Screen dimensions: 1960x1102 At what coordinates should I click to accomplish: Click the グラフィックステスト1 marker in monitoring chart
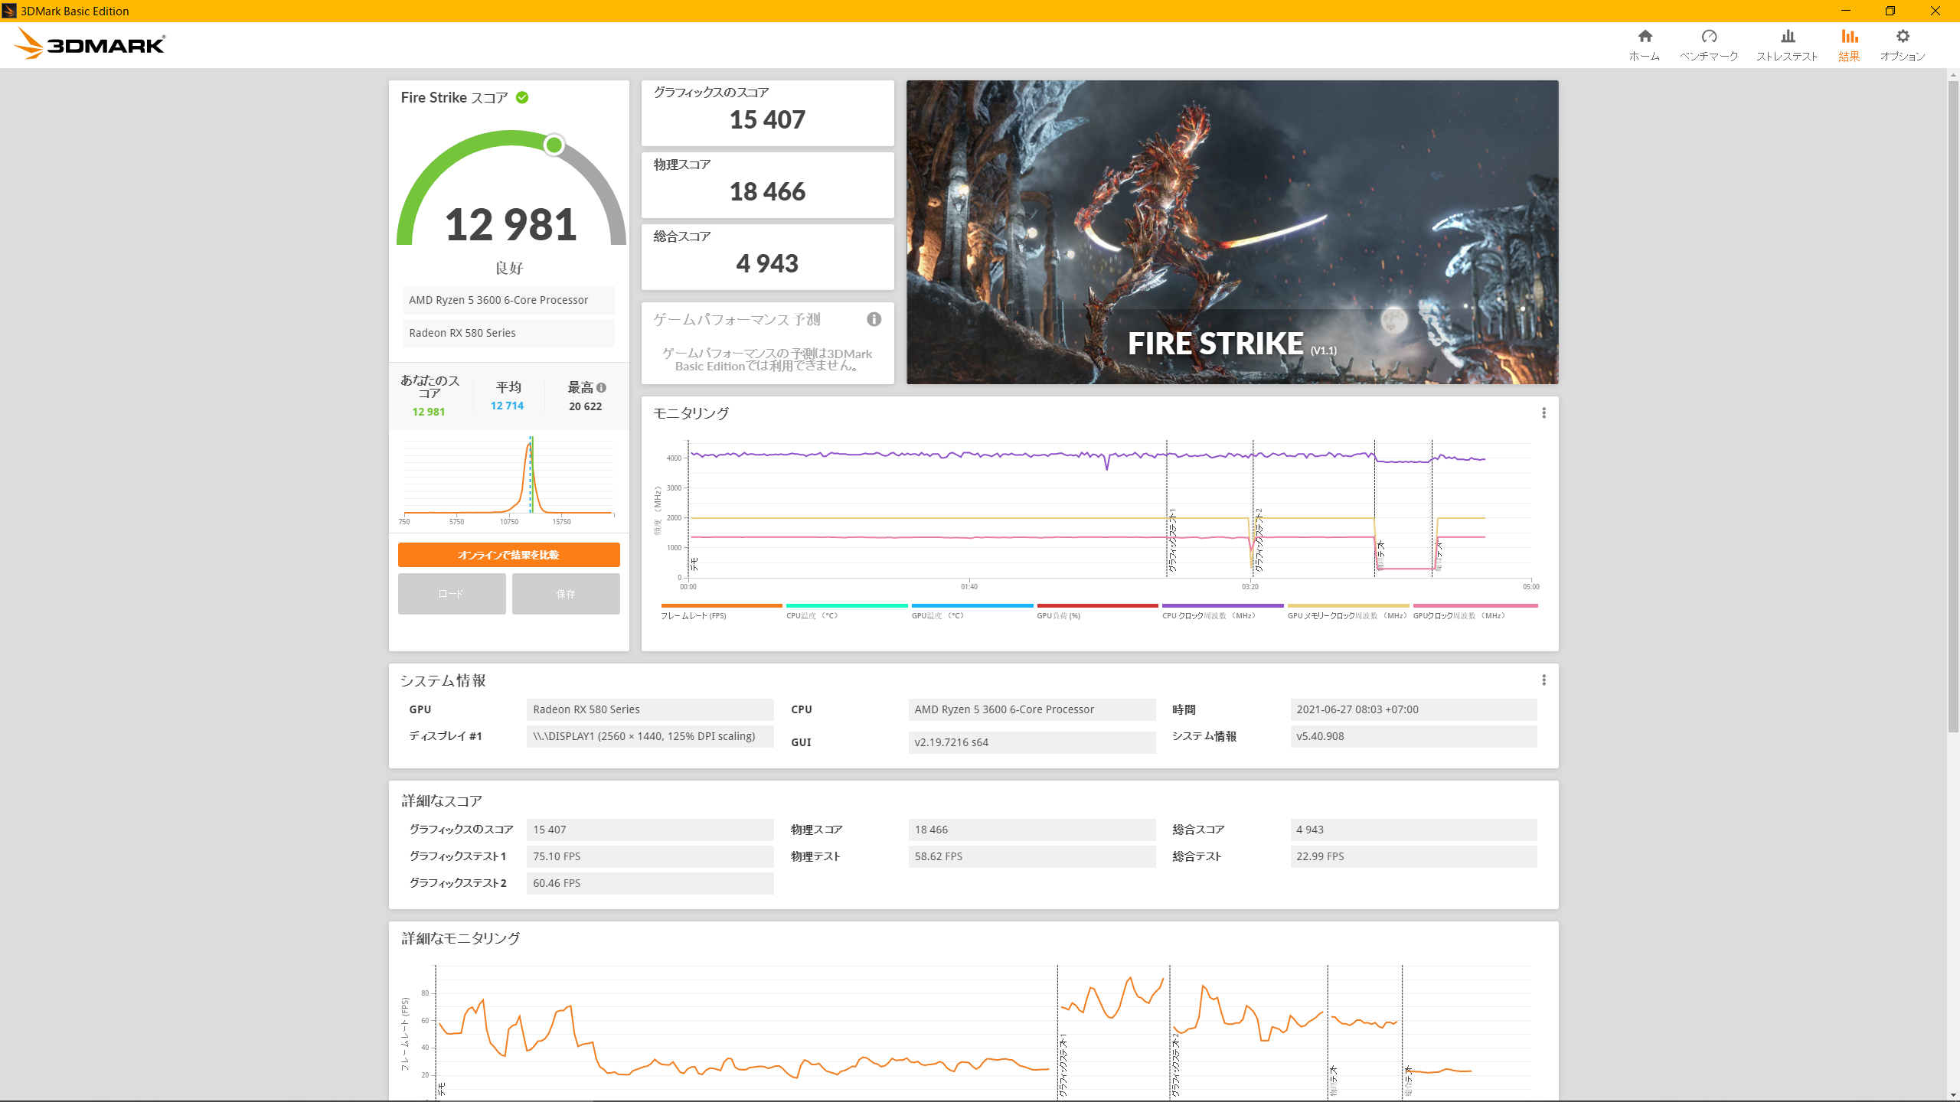click(x=1171, y=540)
